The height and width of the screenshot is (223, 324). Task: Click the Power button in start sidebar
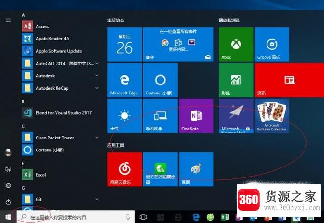[8, 202]
